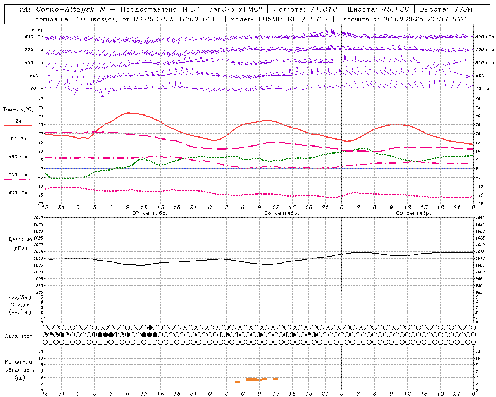Click the Тем-ра(°C) axis title
The width and height of the screenshot is (496, 397).
coord(18,110)
